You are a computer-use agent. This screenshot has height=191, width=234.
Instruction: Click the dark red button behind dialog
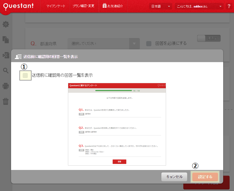[x=206, y=186]
